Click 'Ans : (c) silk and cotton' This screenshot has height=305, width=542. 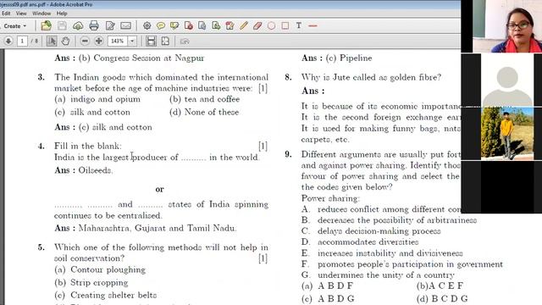tap(103, 127)
